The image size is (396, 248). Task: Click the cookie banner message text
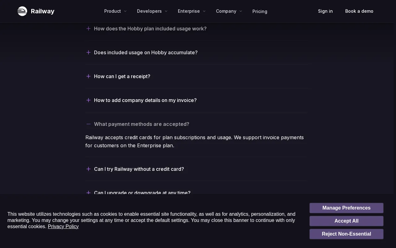coord(152,220)
